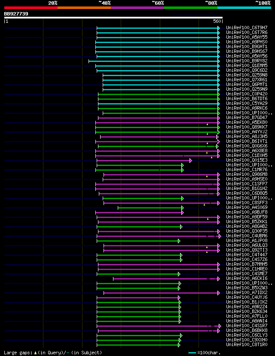Click the purple ~60% identity legend segment
The height and width of the screenshot is (356, 275).
137,8
